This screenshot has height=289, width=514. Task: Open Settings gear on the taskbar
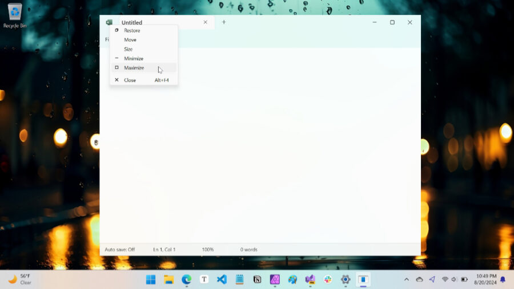[346, 279]
